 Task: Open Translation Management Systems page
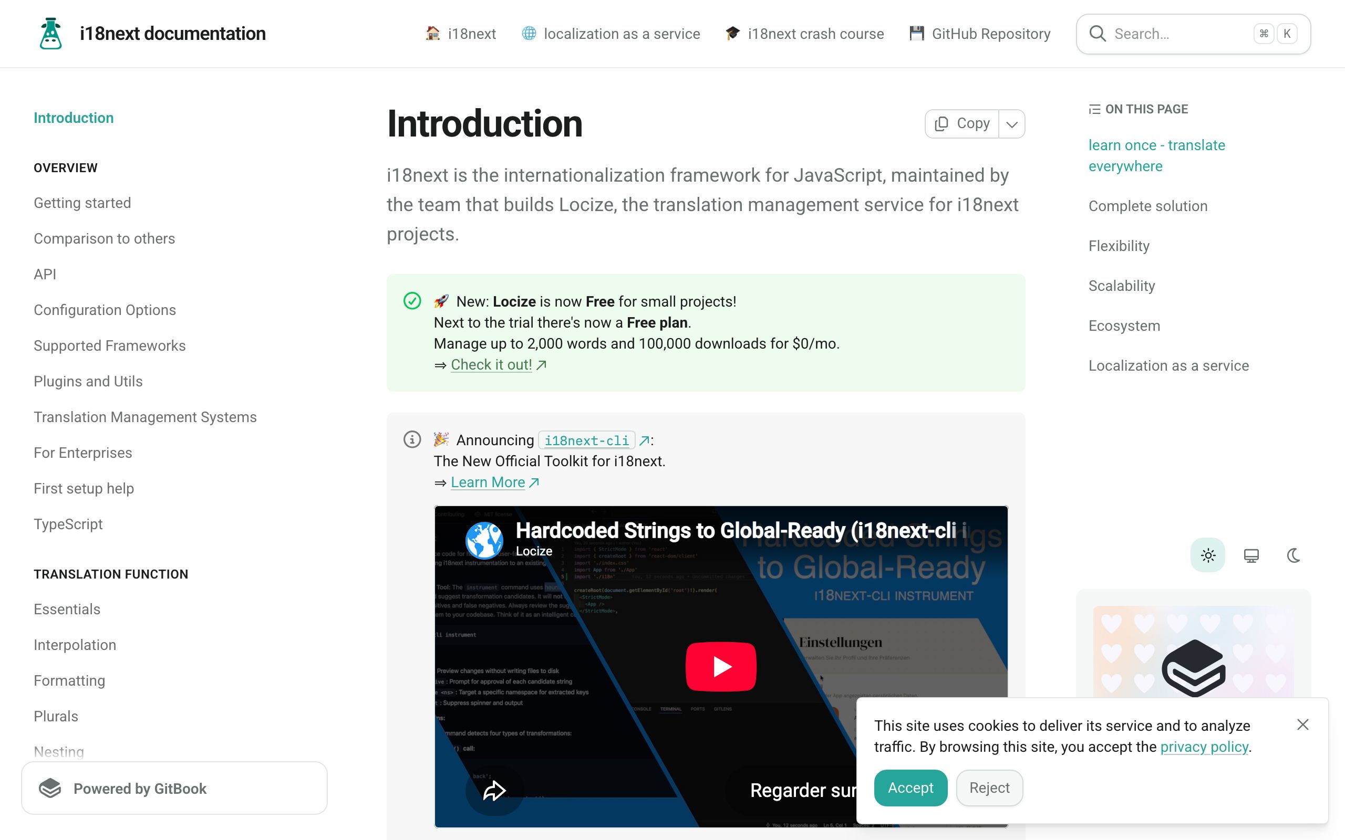click(x=145, y=417)
